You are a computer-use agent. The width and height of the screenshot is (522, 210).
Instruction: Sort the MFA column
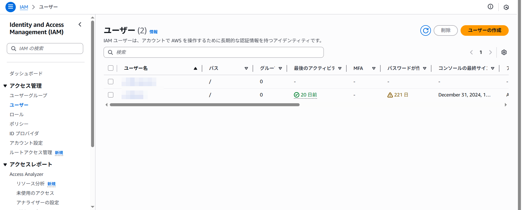(374, 68)
